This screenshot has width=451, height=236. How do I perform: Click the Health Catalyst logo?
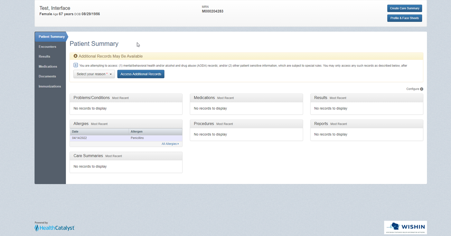coord(55,228)
